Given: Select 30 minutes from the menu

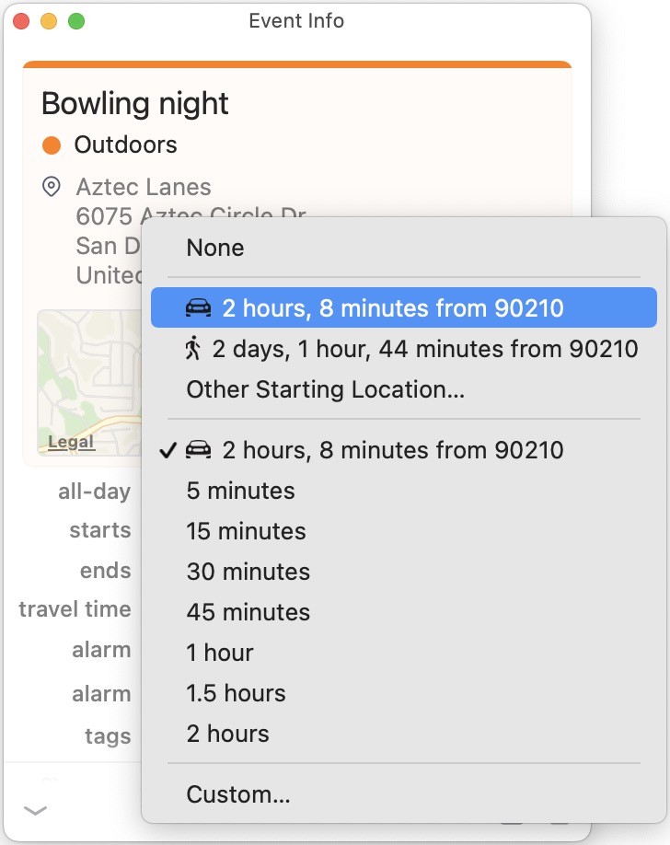Looking at the screenshot, I should (x=248, y=572).
